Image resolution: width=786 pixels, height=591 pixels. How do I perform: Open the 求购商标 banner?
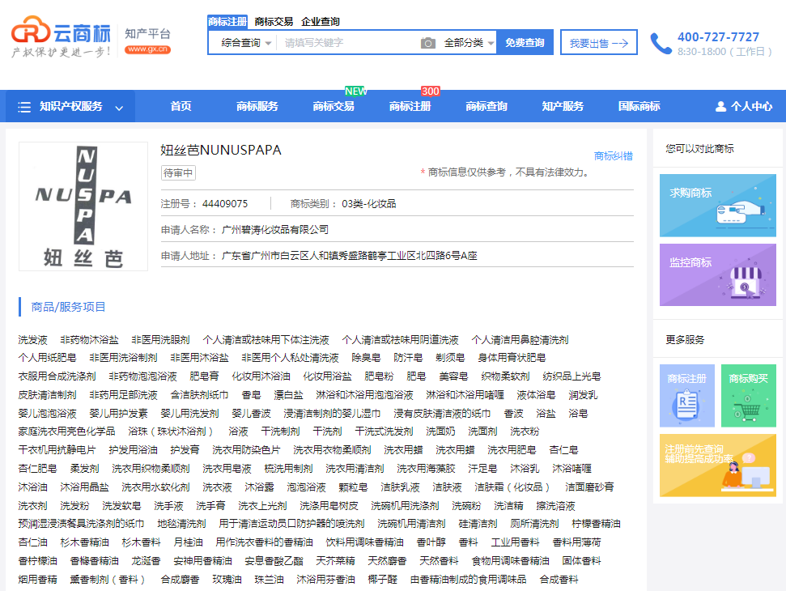point(717,205)
